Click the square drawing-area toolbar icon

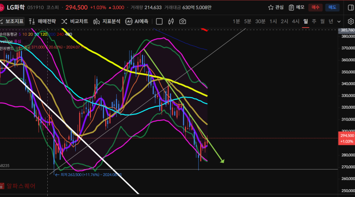[159, 22]
